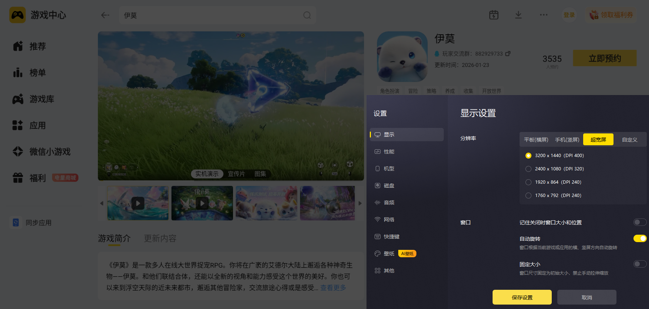The height and width of the screenshot is (309, 649).
Task: Open the downloads icon
Action: [518, 15]
